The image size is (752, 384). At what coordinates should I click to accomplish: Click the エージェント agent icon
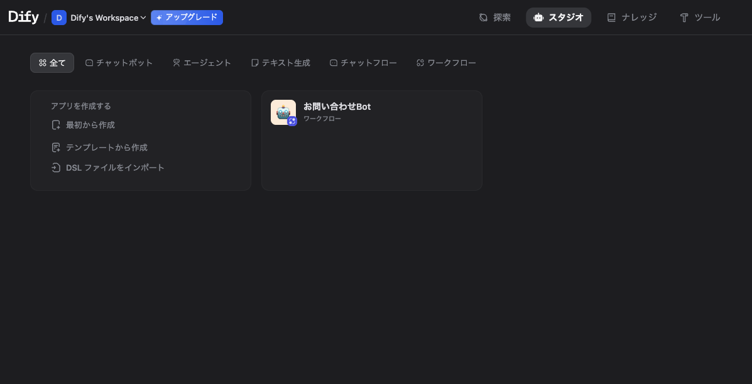pyautogui.click(x=176, y=62)
